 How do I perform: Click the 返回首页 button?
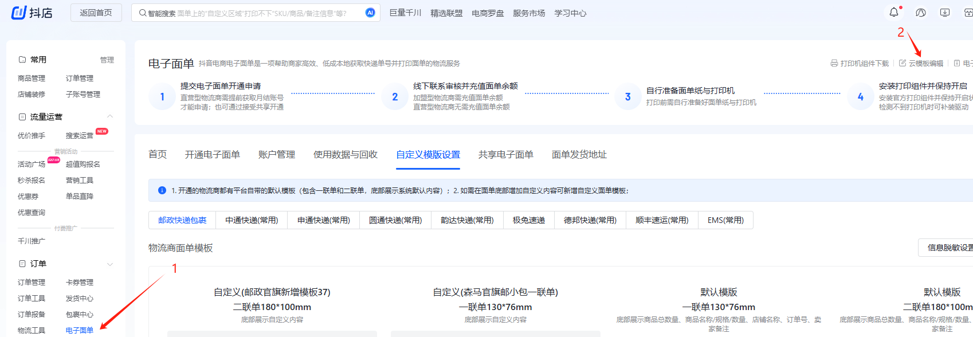(x=96, y=13)
